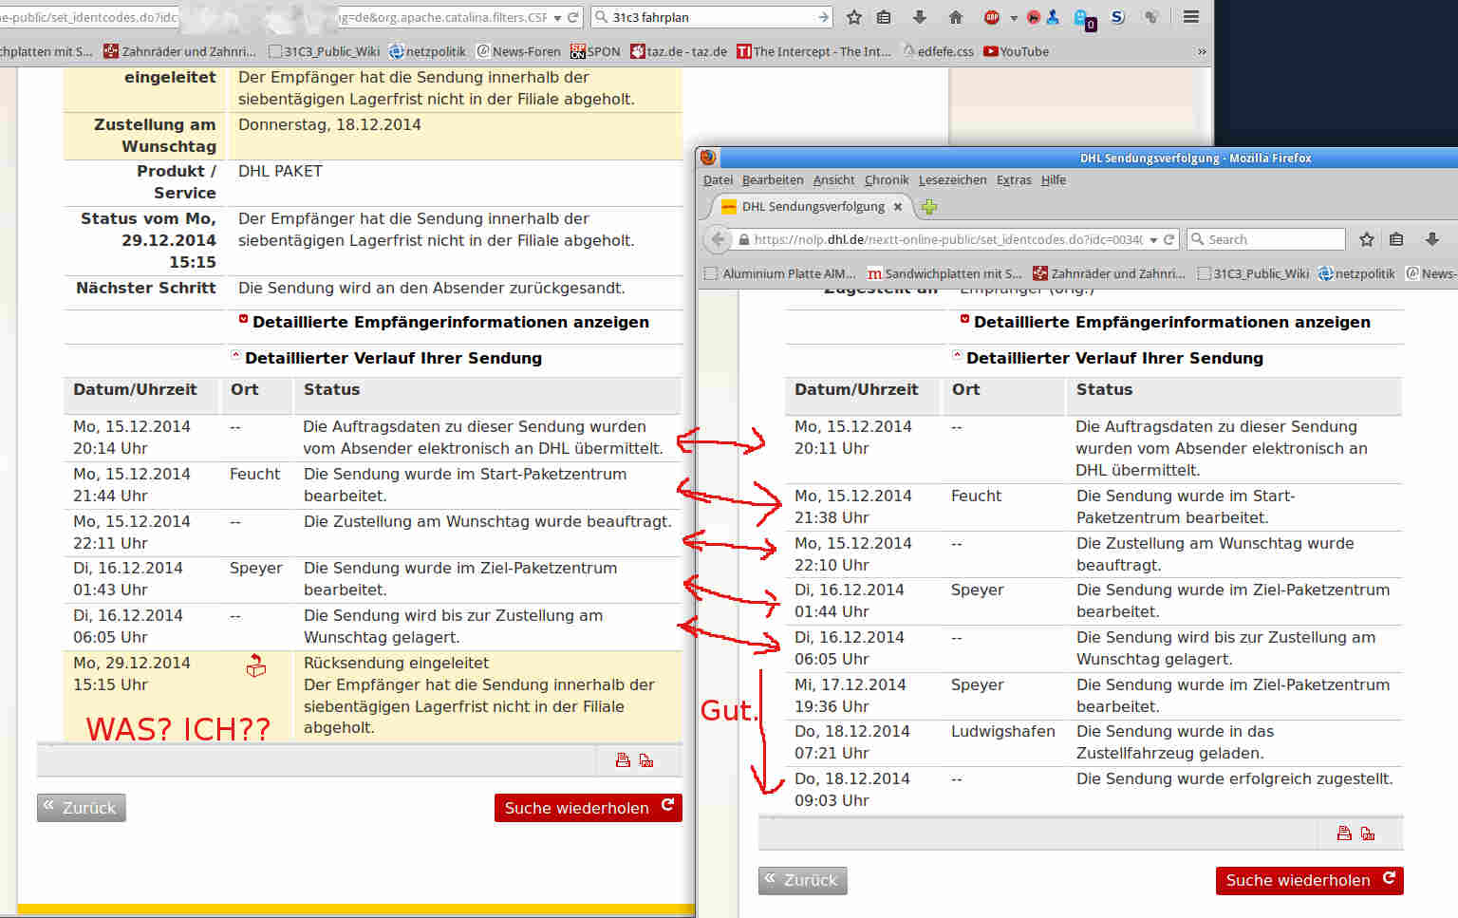The width and height of the screenshot is (1458, 918).
Task: Open Sandwichplatten mit S... bookmark in front window
Action: point(944,273)
